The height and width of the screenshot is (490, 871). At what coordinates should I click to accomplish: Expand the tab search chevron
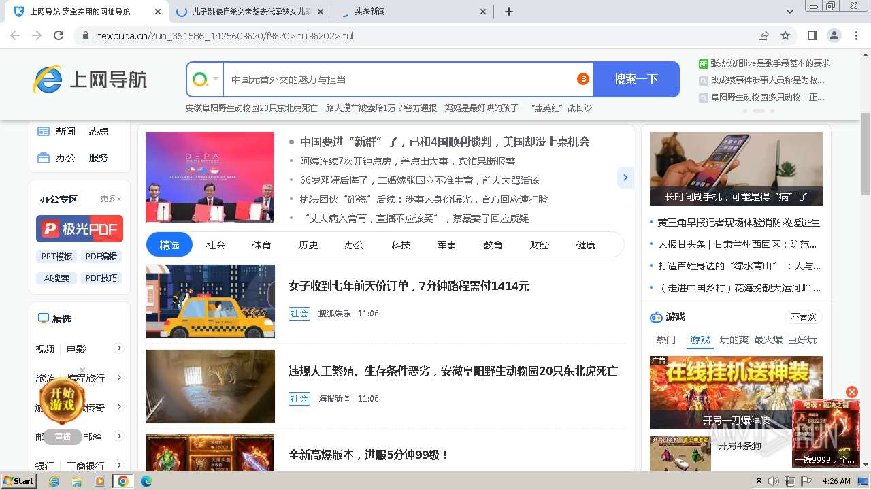(x=790, y=12)
